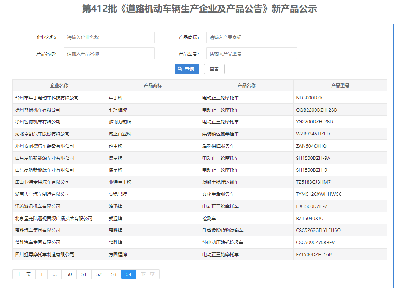Viewport: 399px width, 293px height.
Task: Select product cell 混凝土搅拌运输车
Action: (x=246, y=182)
